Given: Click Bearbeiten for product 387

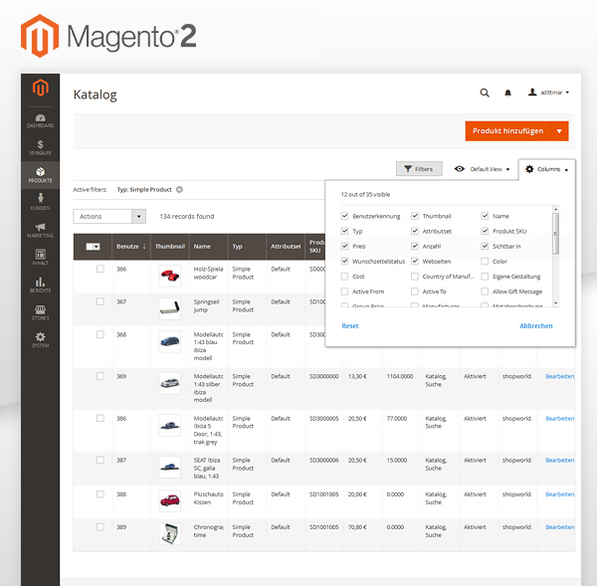Looking at the screenshot, I should point(559,461).
